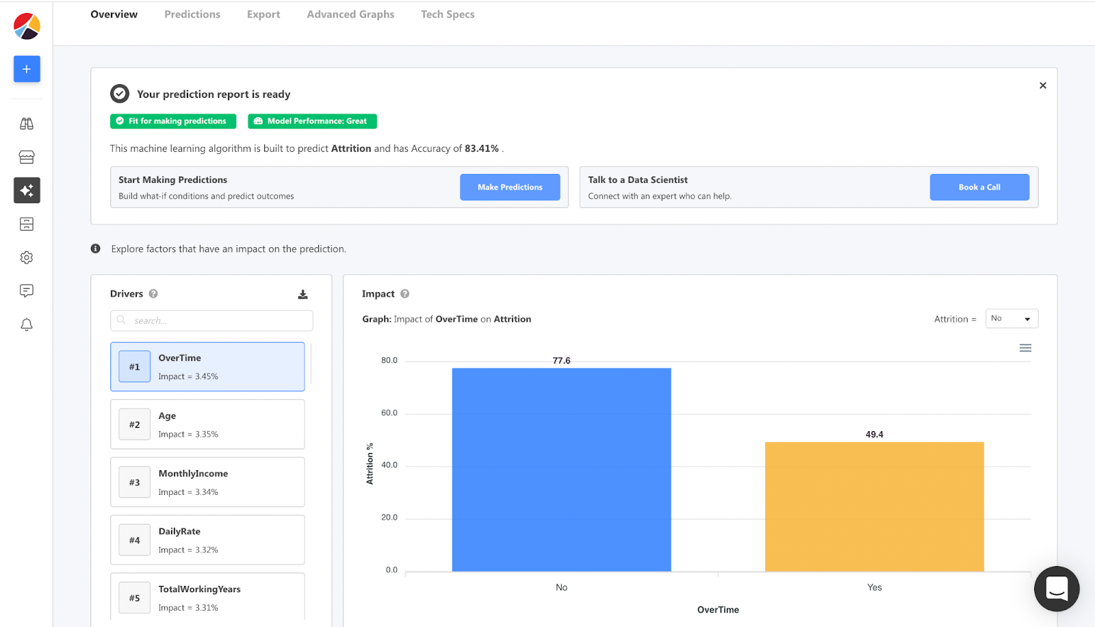Select the sparkle predictions icon in sidebar
The width and height of the screenshot is (1095, 627).
click(x=27, y=190)
